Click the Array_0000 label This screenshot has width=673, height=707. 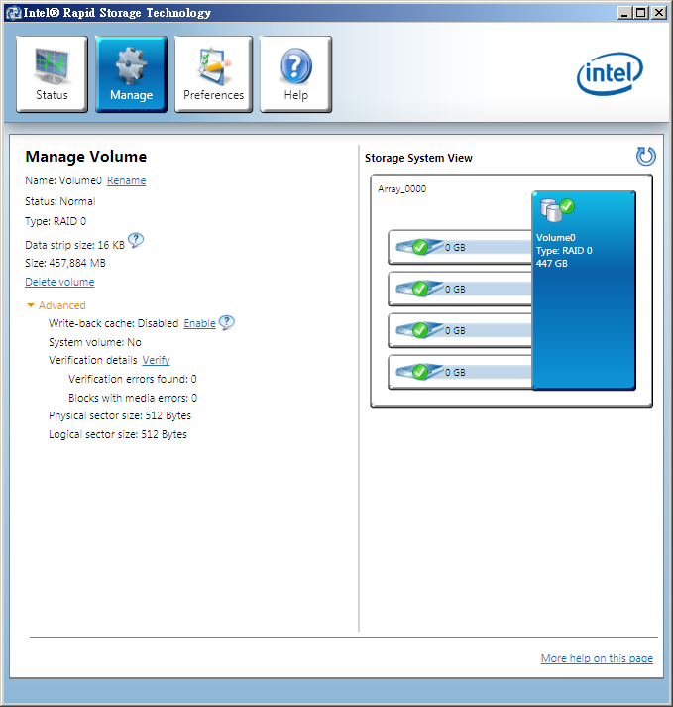(402, 189)
